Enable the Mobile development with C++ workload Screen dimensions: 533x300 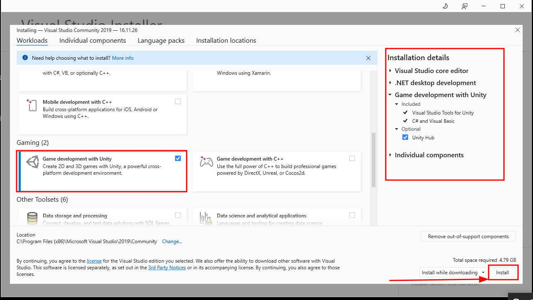click(x=178, y=101)
